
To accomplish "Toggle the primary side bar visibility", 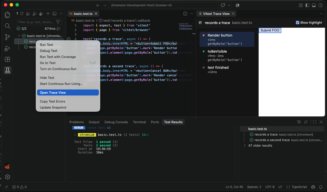I will point(307,5).
